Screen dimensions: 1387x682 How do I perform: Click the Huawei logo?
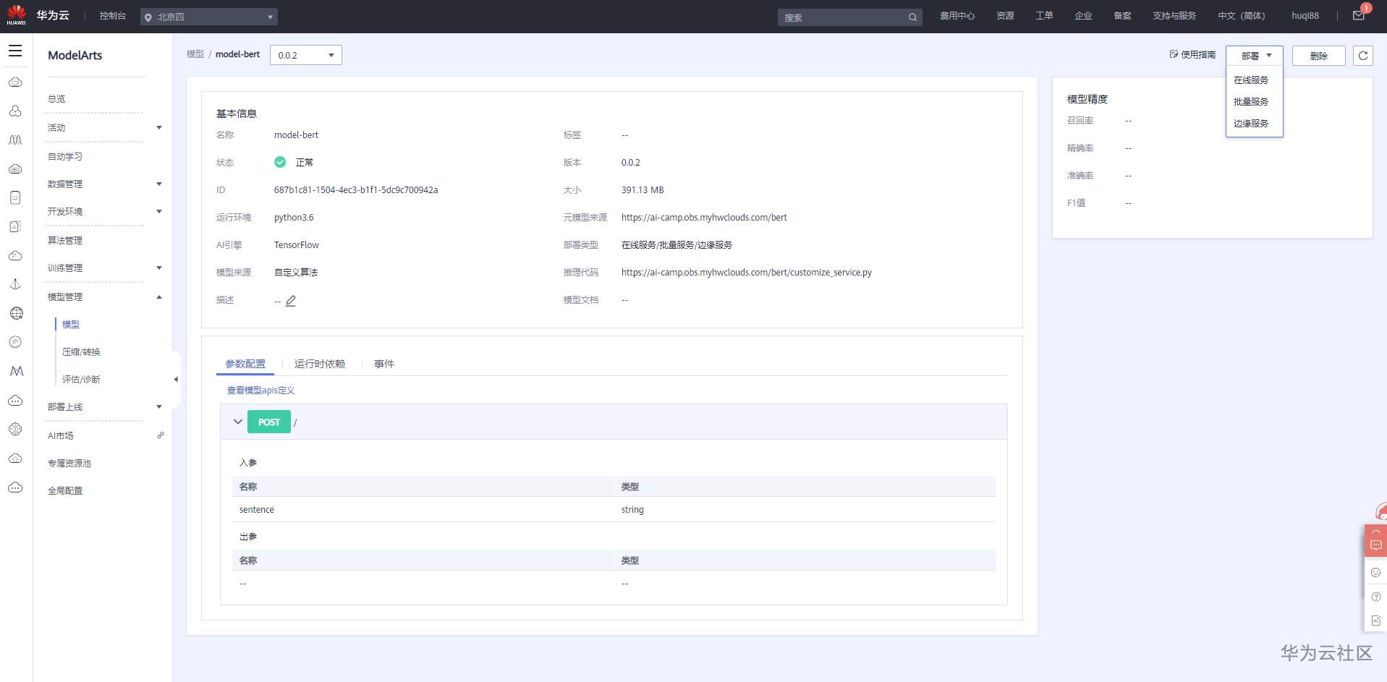coord(16,15)
